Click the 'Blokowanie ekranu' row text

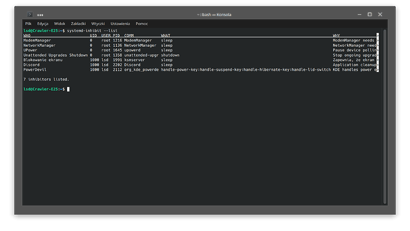[x=43, y=60]
